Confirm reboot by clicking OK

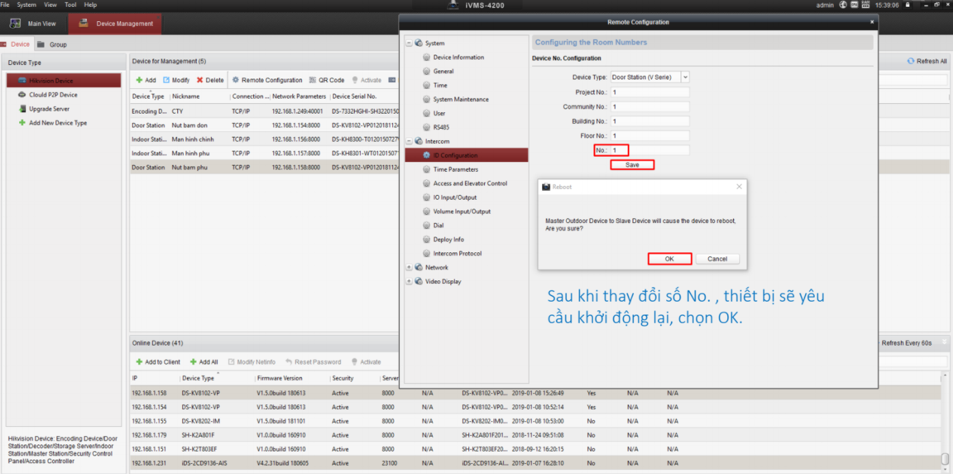point(670,259)
